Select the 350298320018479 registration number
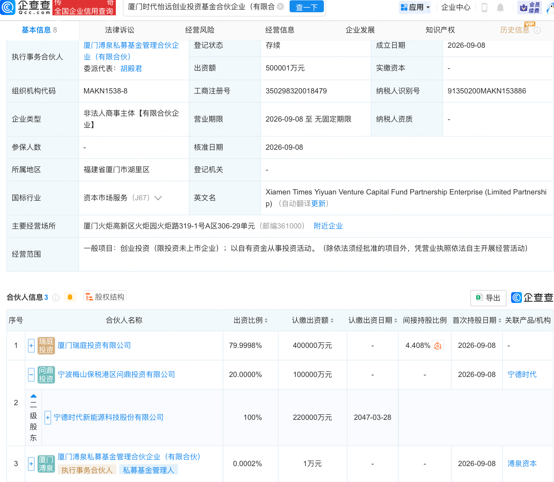The image size is (554, 482). [x=296, y=91]
